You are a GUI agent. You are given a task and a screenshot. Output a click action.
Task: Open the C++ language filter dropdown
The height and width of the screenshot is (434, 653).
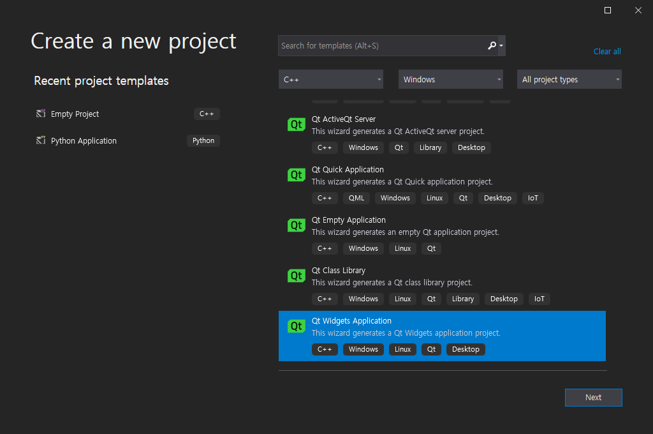(331, 79)
